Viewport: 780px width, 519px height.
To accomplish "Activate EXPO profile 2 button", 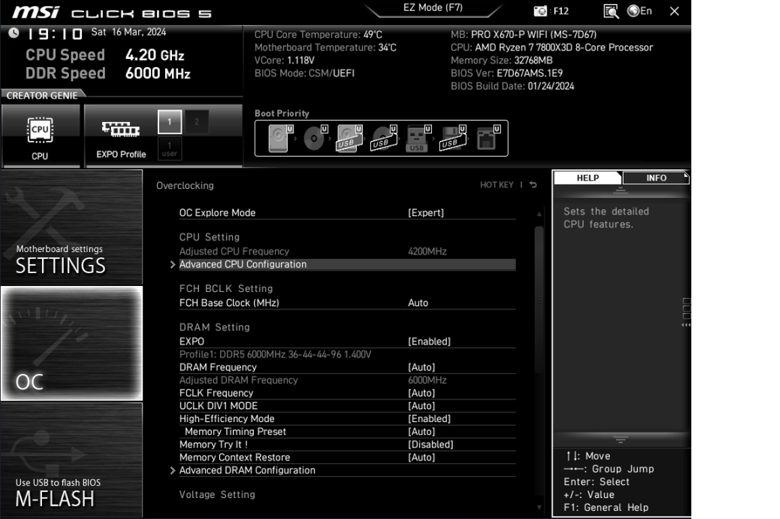I will pos(196,122).
